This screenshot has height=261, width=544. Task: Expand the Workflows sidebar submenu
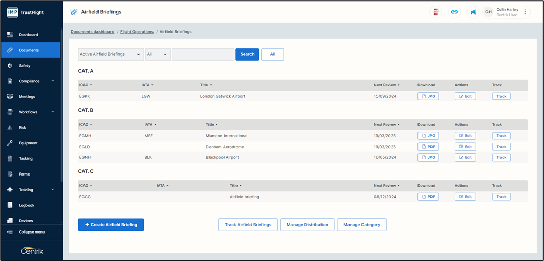click(52, 112)
